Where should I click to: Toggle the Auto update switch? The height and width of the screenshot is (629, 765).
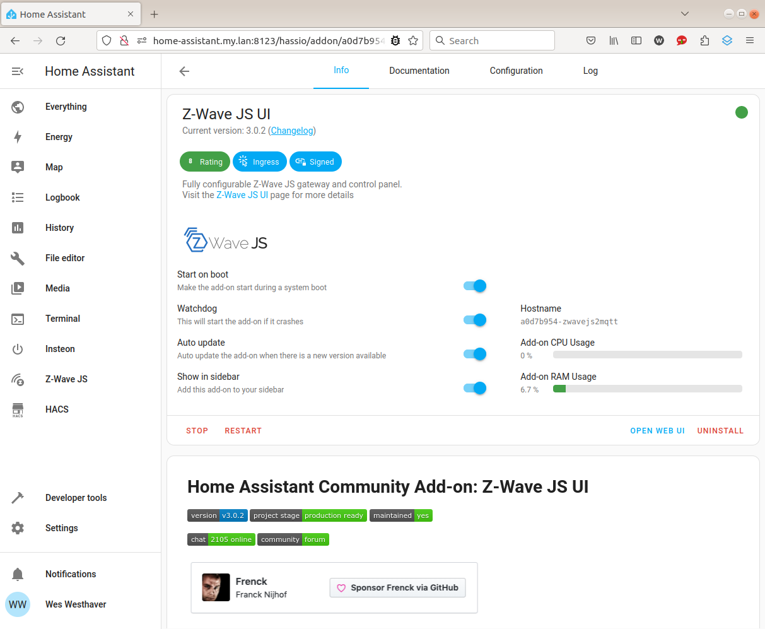(x=475, y=354)
